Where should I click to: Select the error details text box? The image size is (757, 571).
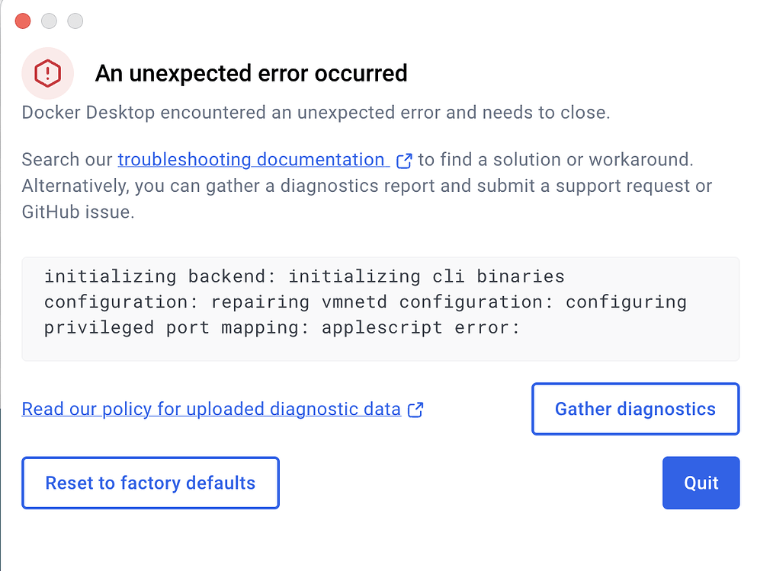pyautogui.click(x=380, y=308)
